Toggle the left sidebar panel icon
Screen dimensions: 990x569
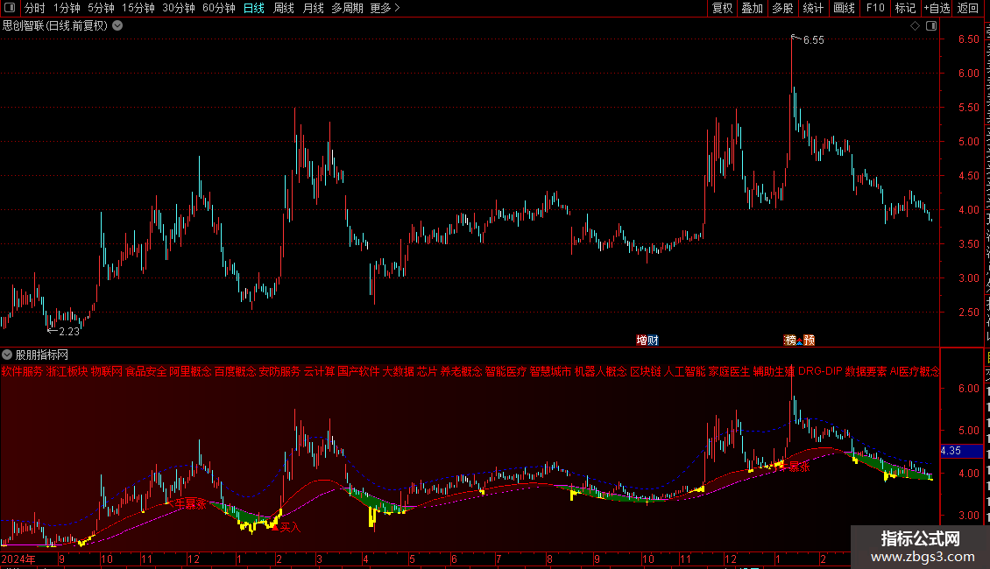coord(10,8)
